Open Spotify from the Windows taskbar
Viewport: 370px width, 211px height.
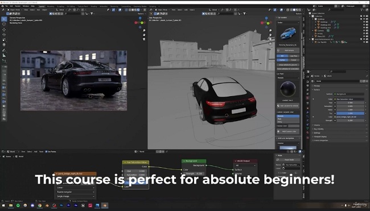(18, 205)
